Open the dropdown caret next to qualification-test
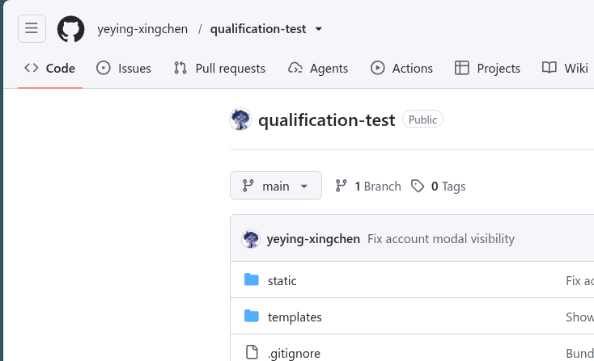 tap(319, 29)
